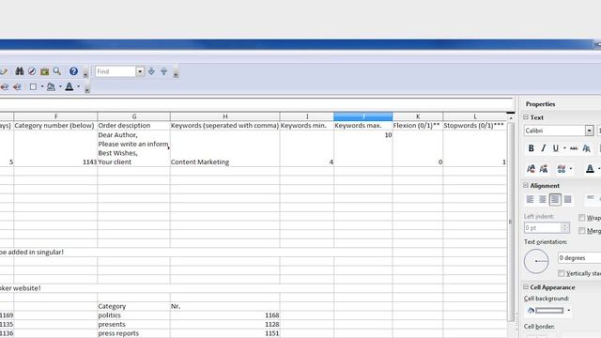The height and width of the screenshot is (338, 601).
Task: Click Find Next down arrow icon
Action: click(151, 71)
